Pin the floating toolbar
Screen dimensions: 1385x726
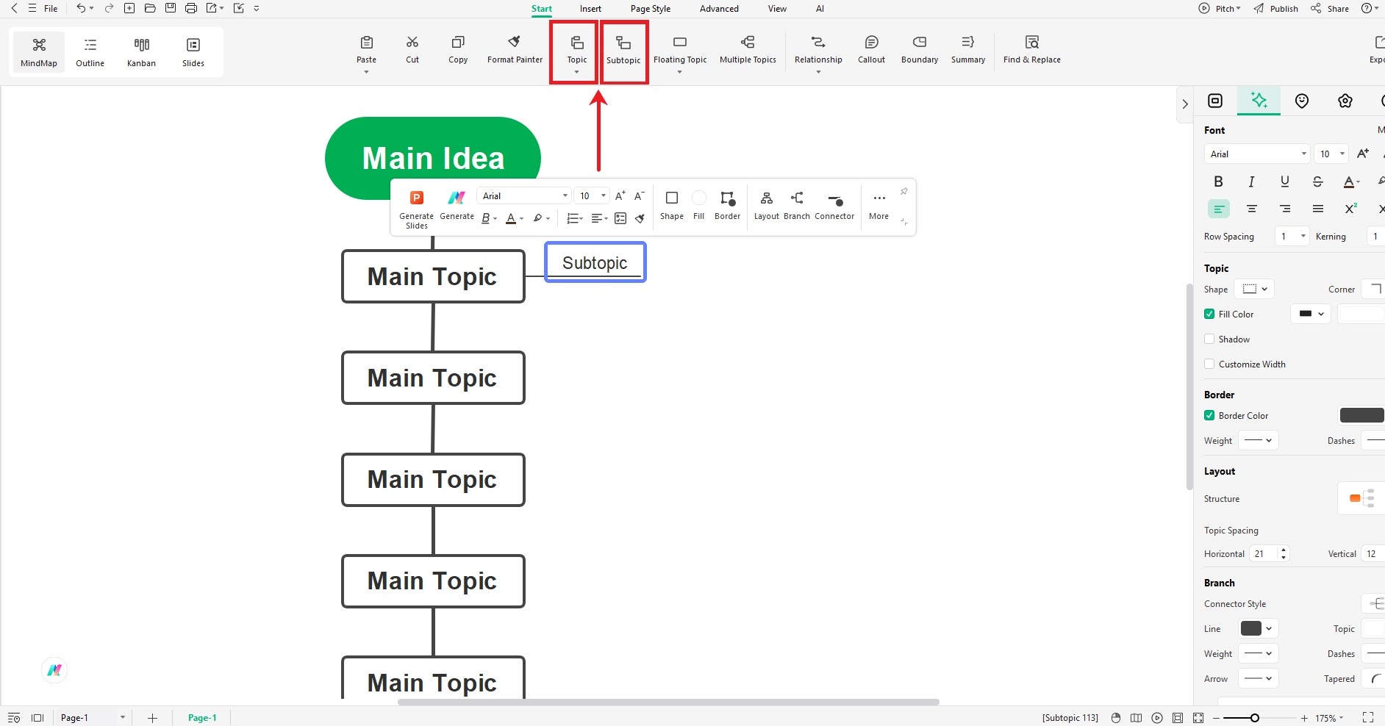[x=903, y=191]
